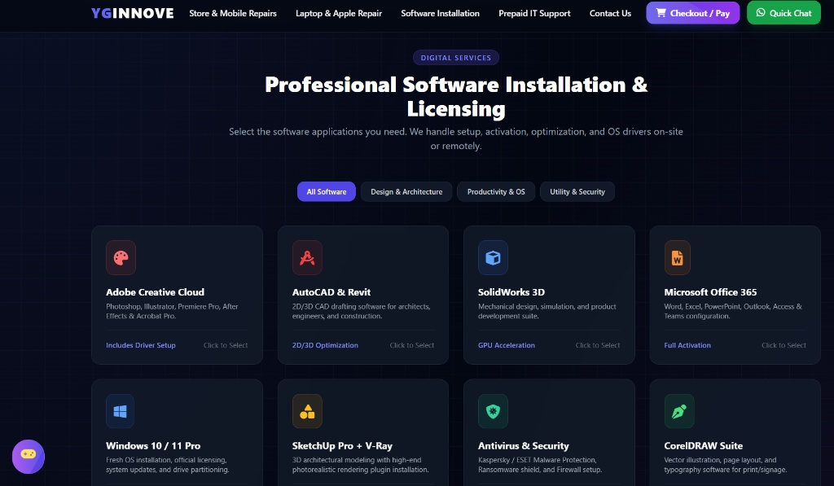Click the Windows 10 / 11 Pro logo icon
Viewport: 834px width, 486px height.
pos(121,411)
